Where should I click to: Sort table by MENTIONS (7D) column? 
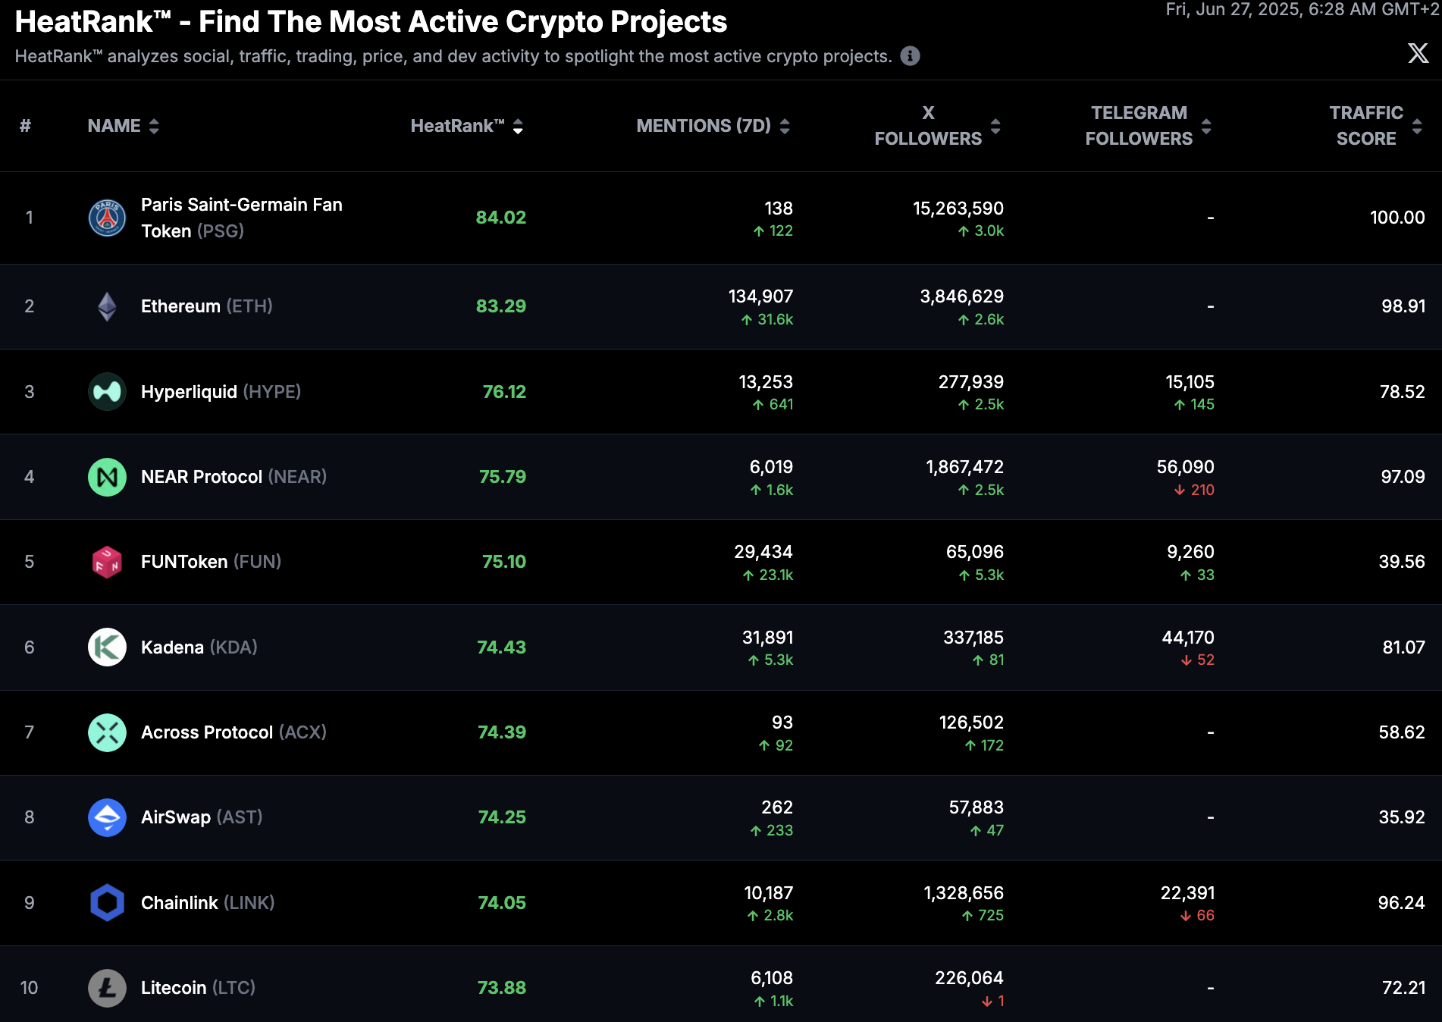[x=713, y=126]
